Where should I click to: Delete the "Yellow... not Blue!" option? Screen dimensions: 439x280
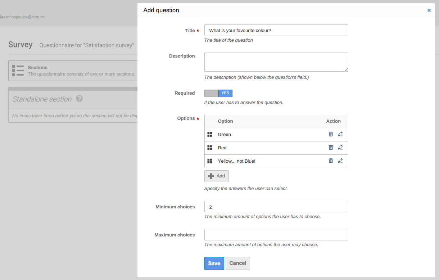click(331, 161)
